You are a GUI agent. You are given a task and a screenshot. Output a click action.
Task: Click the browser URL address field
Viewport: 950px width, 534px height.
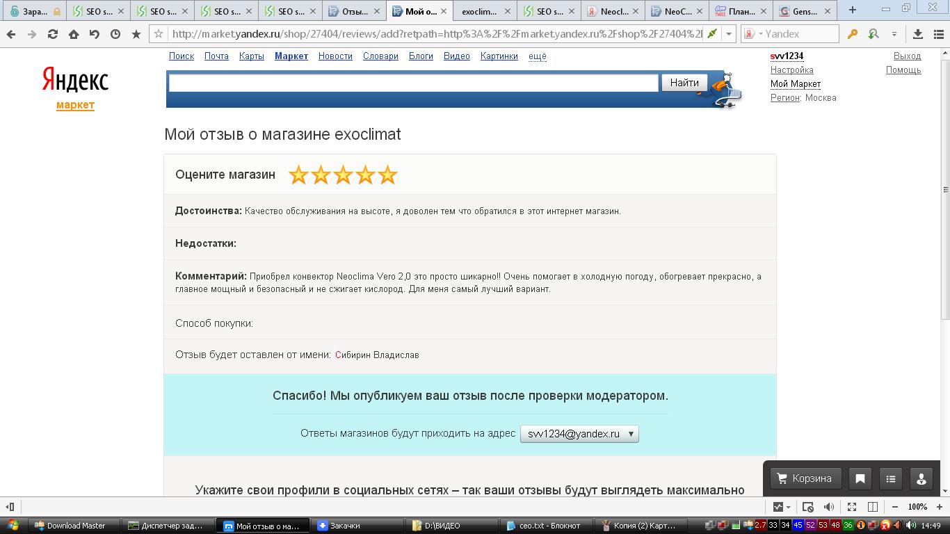coord(437,34)
